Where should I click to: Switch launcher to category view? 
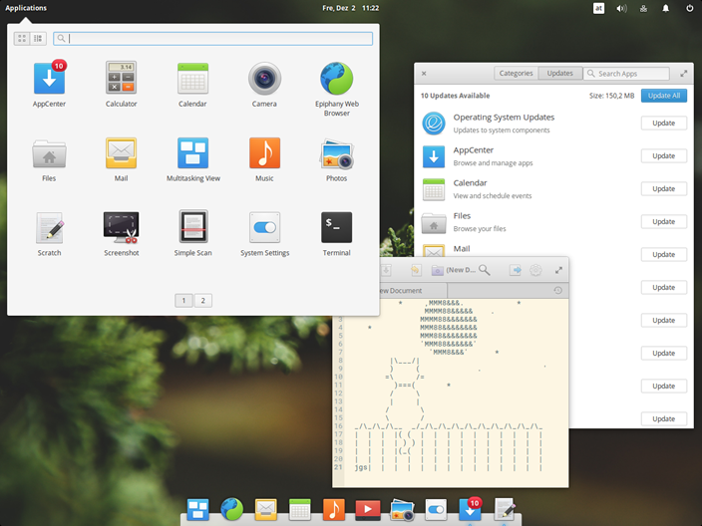click(x=38, y=39)
